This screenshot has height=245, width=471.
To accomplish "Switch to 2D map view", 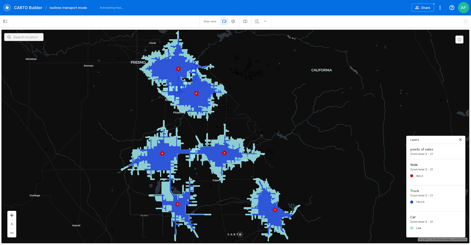I will point(224,21).
